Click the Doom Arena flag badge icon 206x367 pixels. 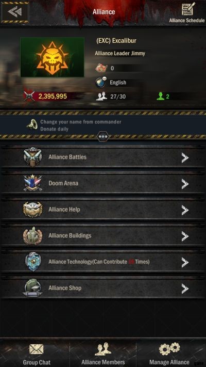[32, 183]
